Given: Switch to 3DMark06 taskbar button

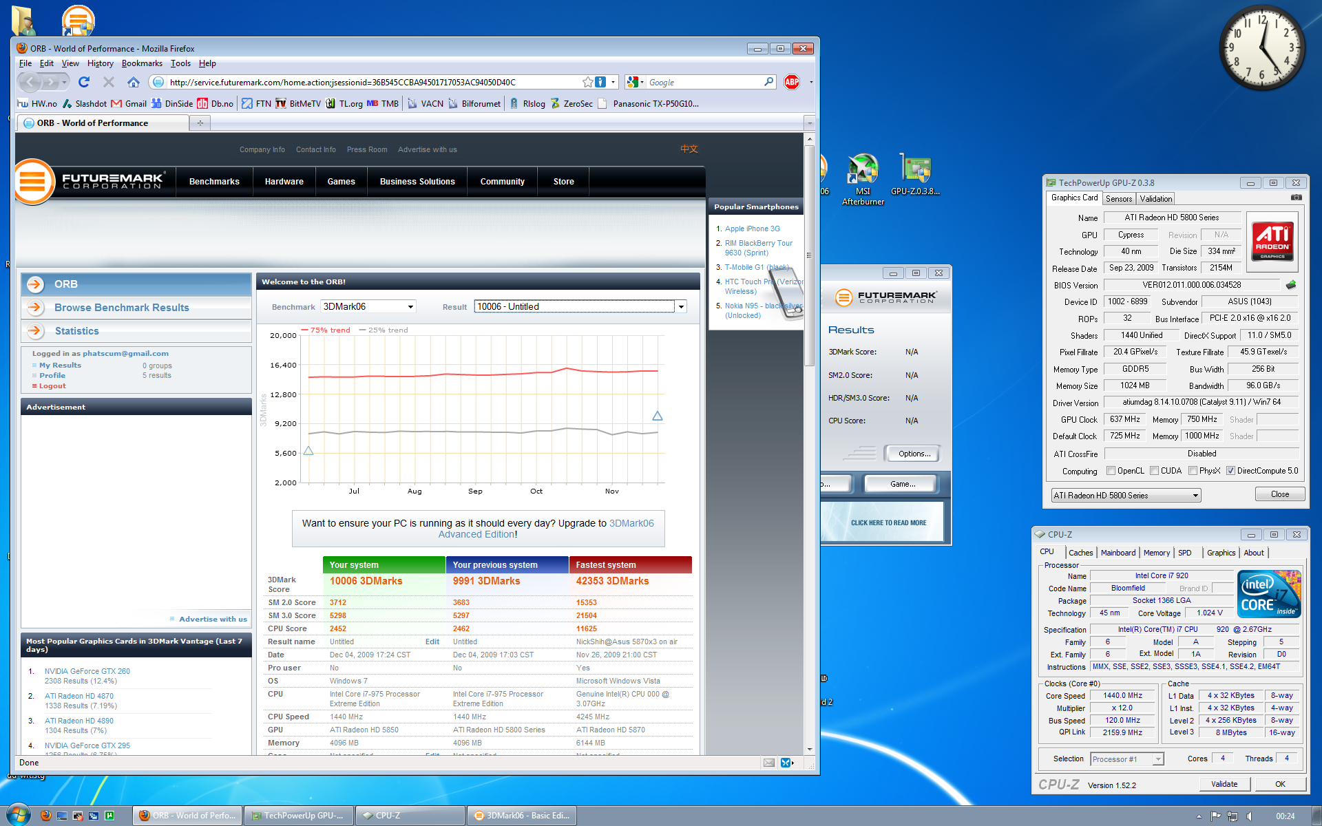Looking at the screenshot, I should coord(521,816).
